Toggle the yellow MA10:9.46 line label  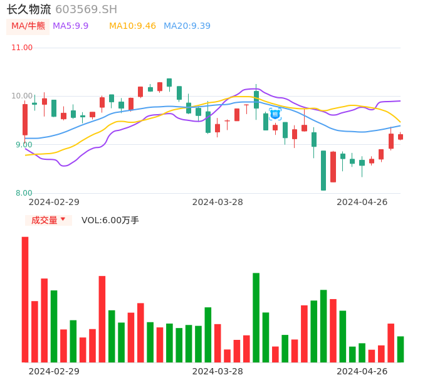pos(132,26)
